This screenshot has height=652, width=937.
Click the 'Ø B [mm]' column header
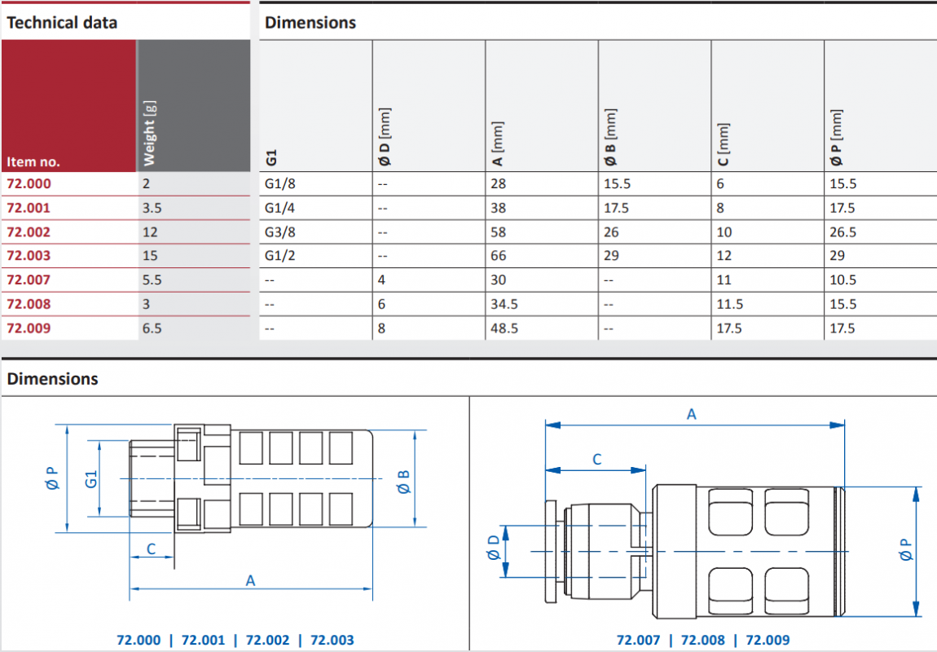coord(610,137)
